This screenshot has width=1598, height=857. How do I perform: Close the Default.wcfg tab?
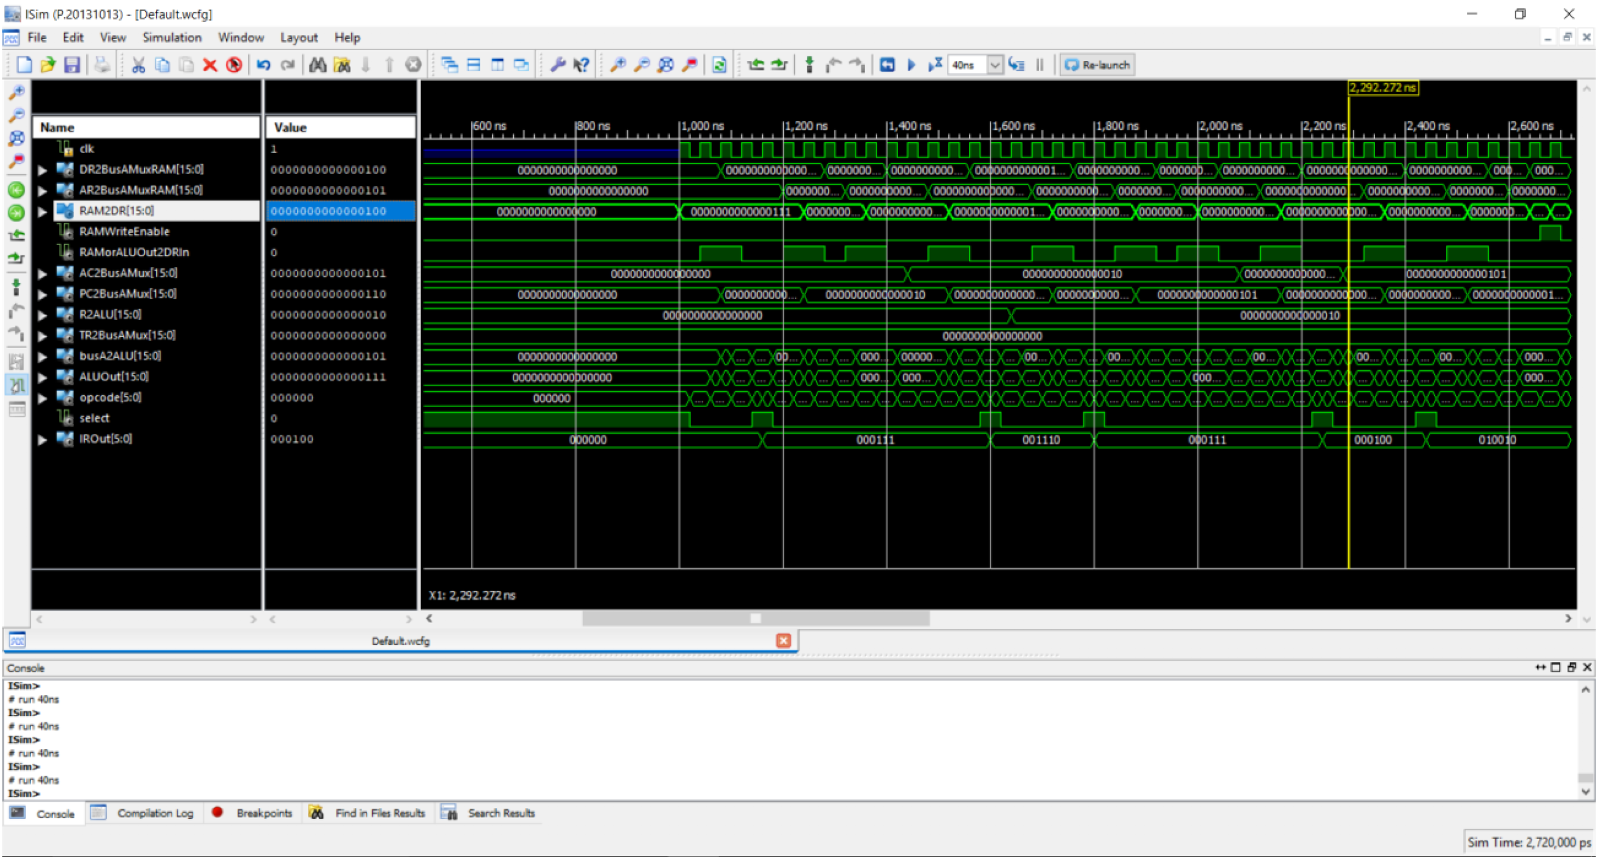(783, 640)
